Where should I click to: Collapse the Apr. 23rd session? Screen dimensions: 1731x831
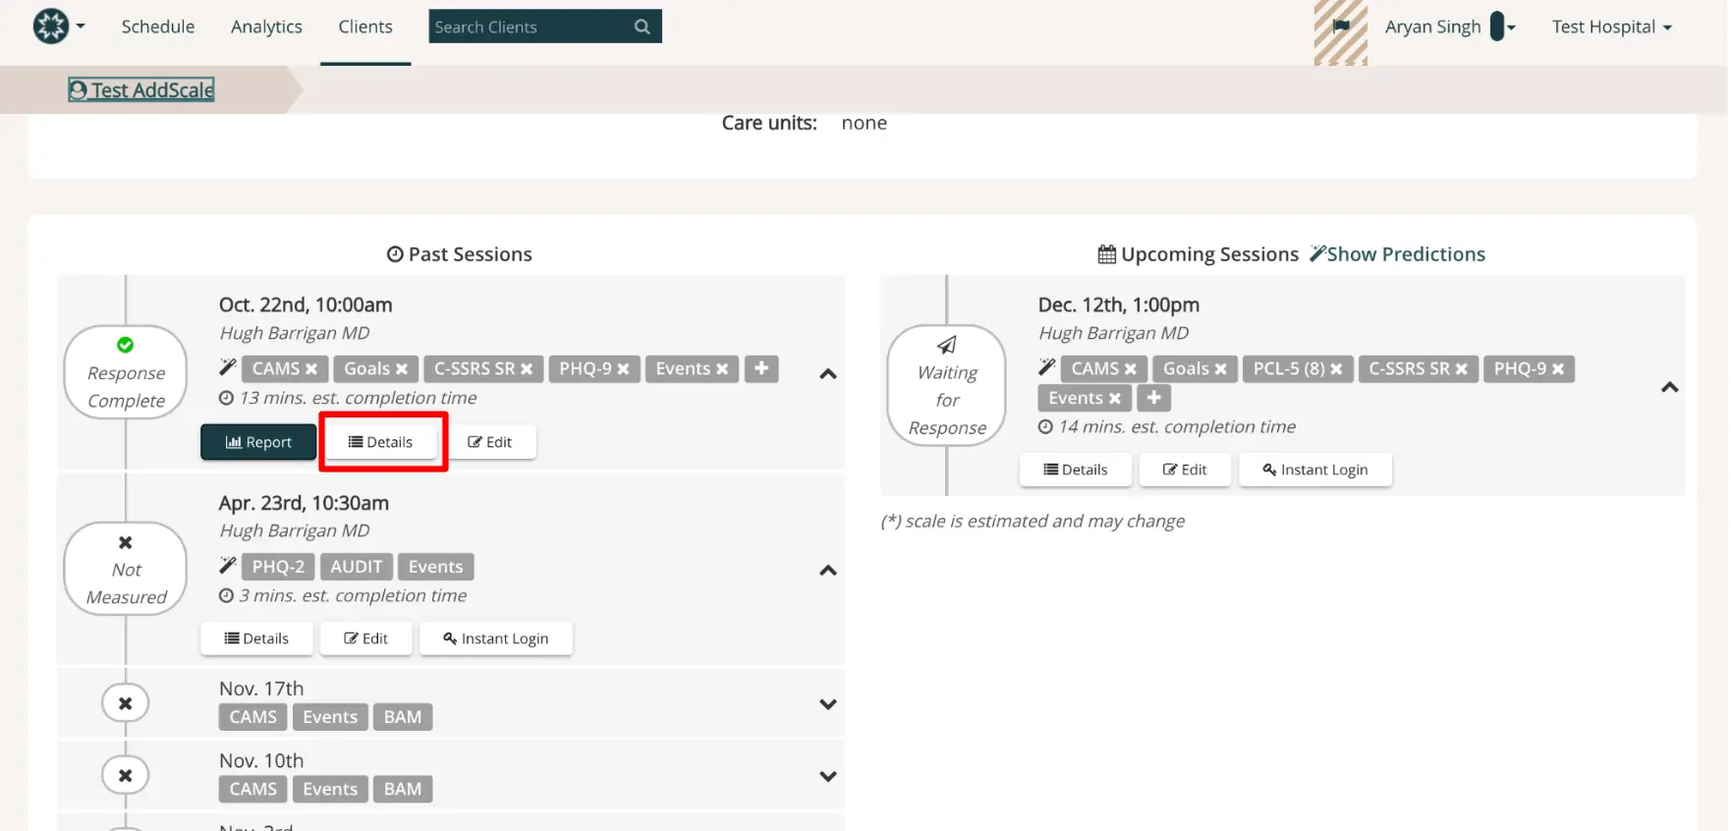point(828,571)
